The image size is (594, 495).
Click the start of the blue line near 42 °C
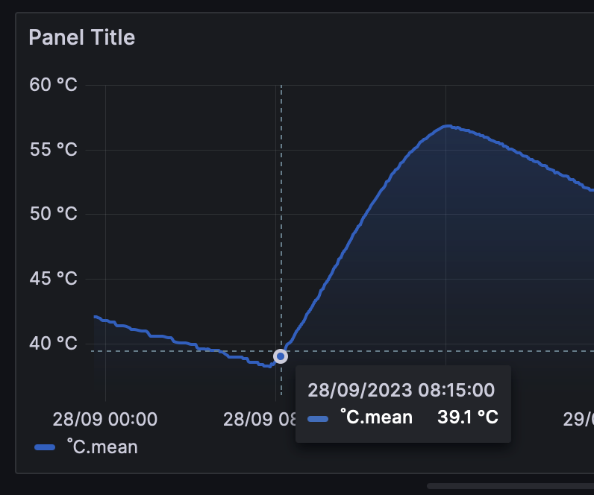96,317
